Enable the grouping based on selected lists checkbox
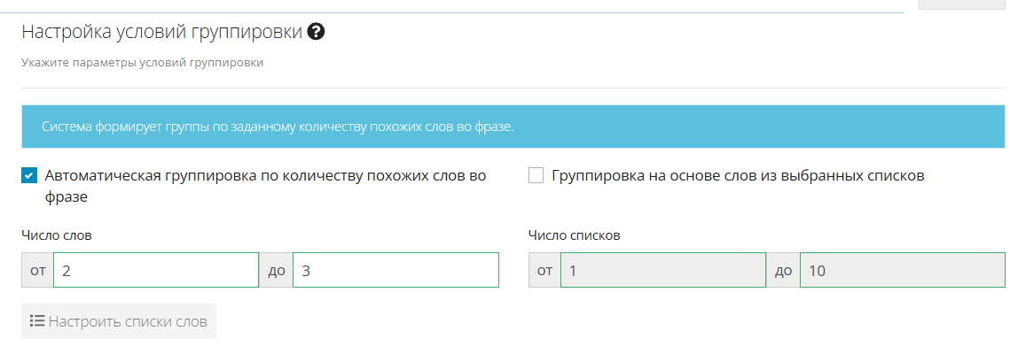Viewport: 1010px width, 354px height. click(536, 176)
